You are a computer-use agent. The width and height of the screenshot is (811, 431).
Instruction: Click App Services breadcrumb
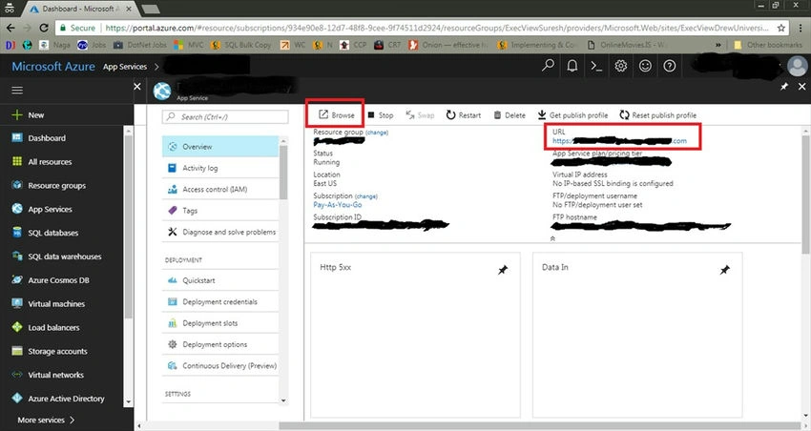point(125,67)
